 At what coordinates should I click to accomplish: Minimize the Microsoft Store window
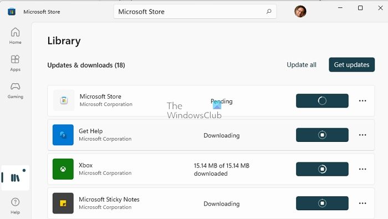pyautogui.click(x=340, y=8)
